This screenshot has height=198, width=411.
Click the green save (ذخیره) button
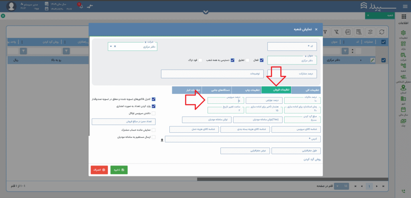pyautogui.click(x=119, y=170)
